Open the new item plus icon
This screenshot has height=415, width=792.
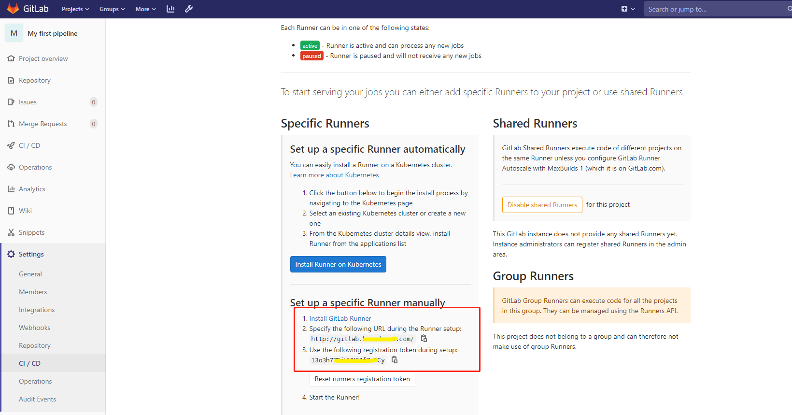click(624, 9)
